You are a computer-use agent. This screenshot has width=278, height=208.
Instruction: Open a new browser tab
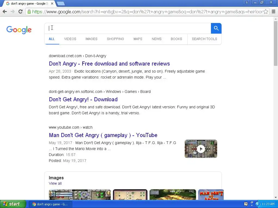pyautogui.click(x=61, y=3)
